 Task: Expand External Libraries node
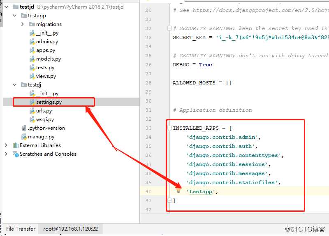(x=6, y=145)
